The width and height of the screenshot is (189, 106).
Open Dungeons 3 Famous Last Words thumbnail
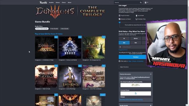click(70, 47)
